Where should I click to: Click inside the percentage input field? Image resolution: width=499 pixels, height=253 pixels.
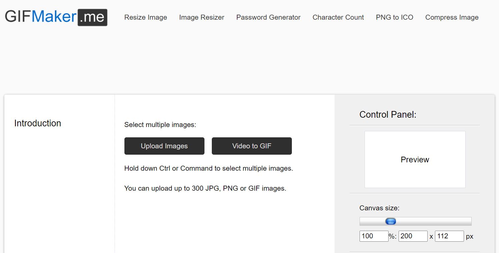(374, 236)
